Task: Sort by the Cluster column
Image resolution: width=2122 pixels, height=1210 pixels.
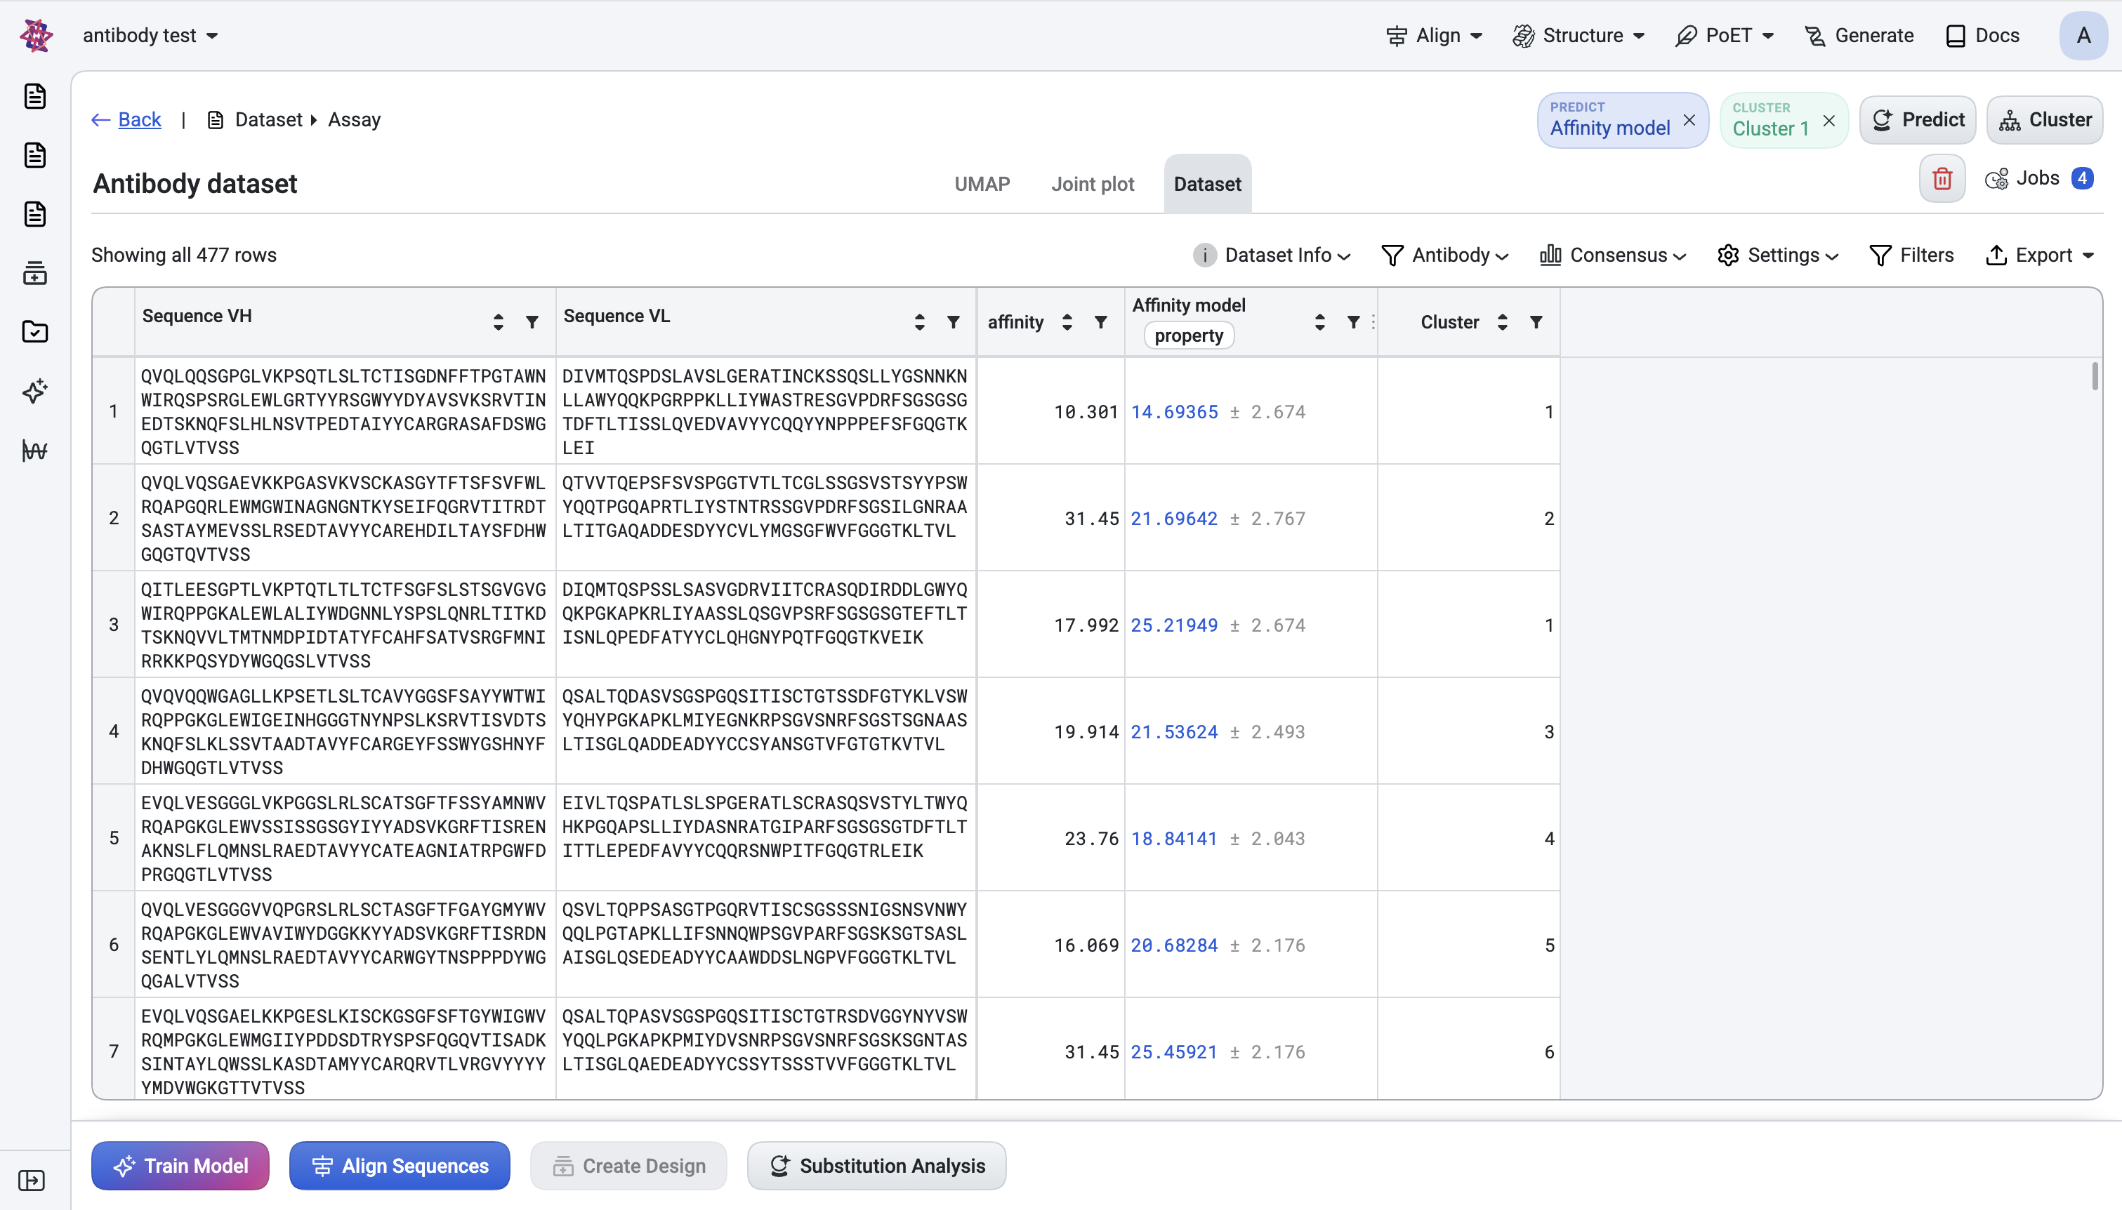Action: click(1502, 322)
